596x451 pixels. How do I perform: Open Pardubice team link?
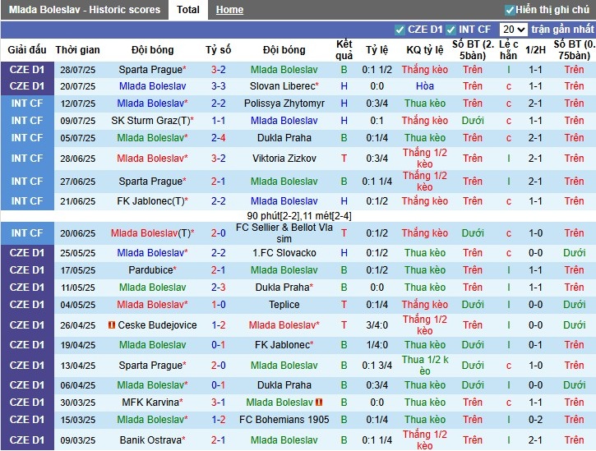[x=150, y=270]
